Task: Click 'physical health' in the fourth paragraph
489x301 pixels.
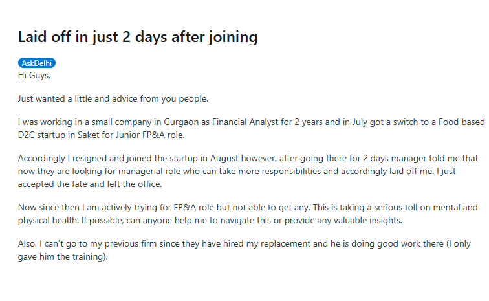Action: click(x=48, y=221)
